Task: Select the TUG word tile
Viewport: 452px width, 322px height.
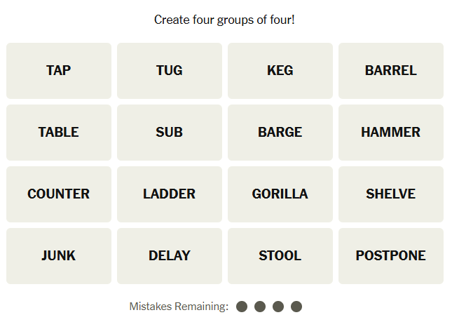Action: tap(170, 70)
